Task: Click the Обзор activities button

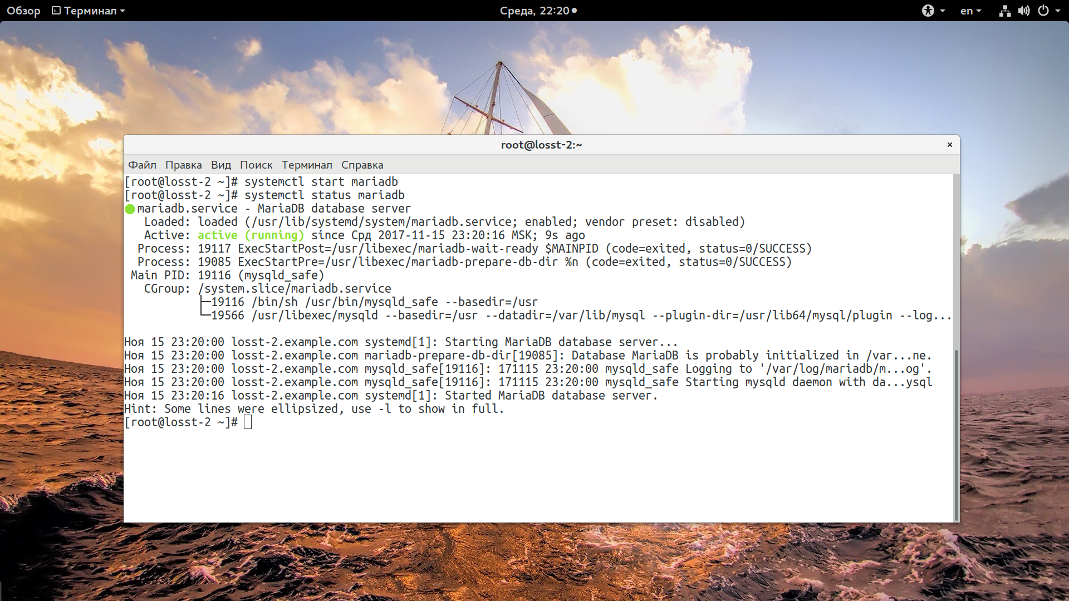Action: [23, 11]
